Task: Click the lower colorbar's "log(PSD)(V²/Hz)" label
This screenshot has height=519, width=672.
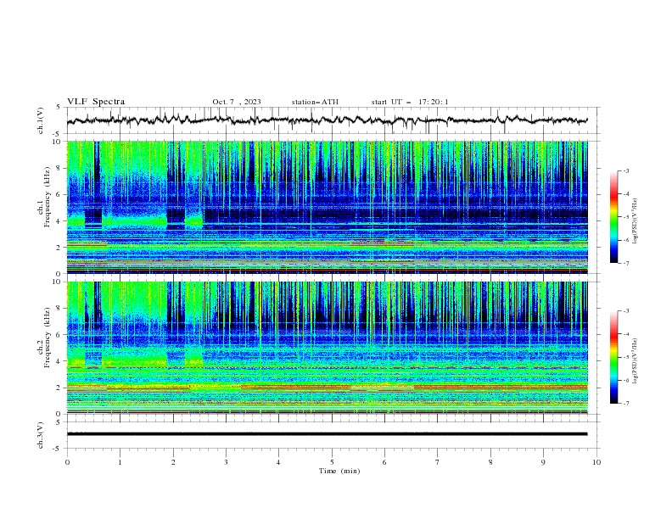Action: pos(636,361)
